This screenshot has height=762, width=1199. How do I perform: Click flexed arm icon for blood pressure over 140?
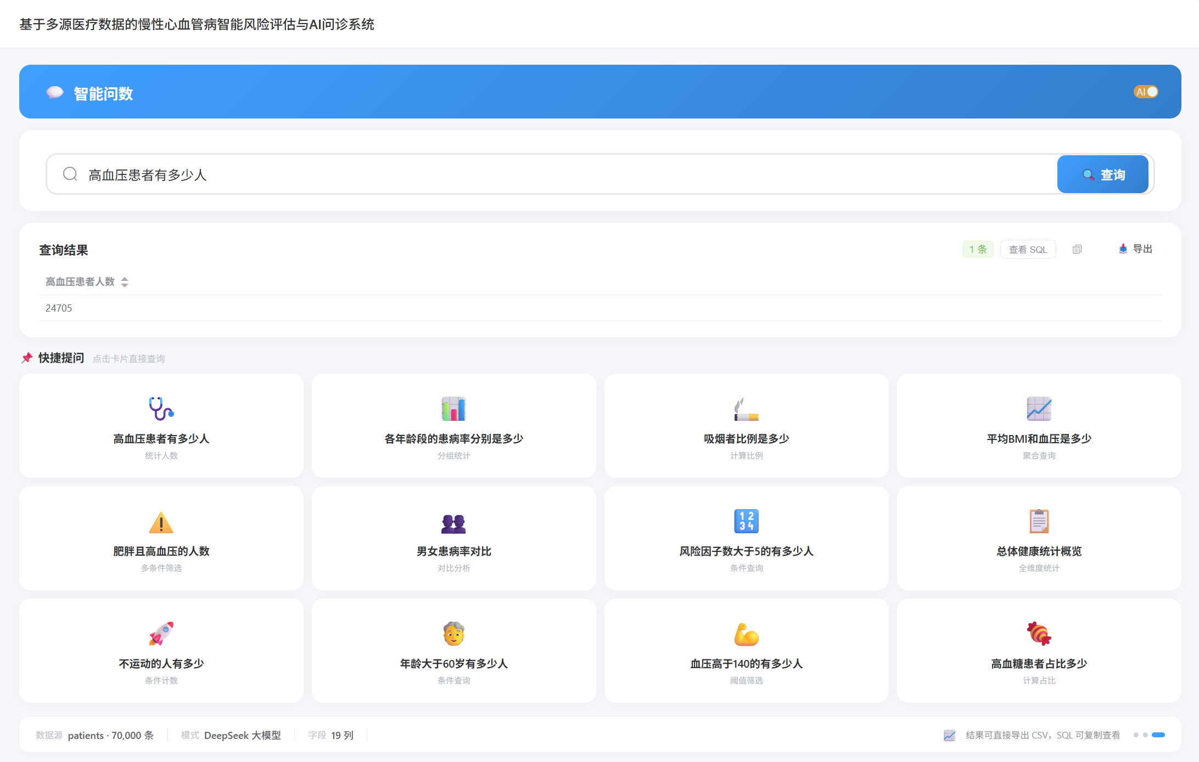pos(746,634)
